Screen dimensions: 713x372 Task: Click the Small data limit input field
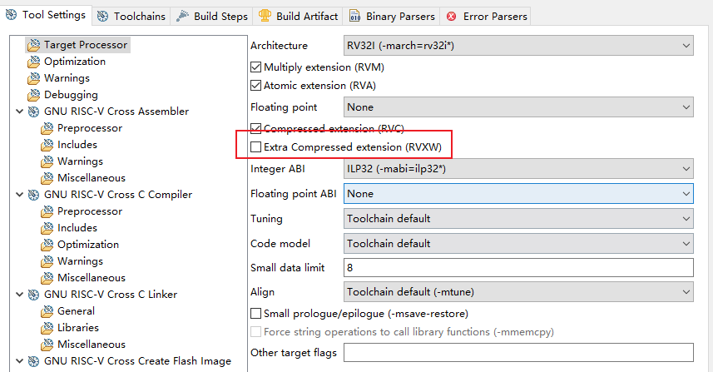[519, 268]
